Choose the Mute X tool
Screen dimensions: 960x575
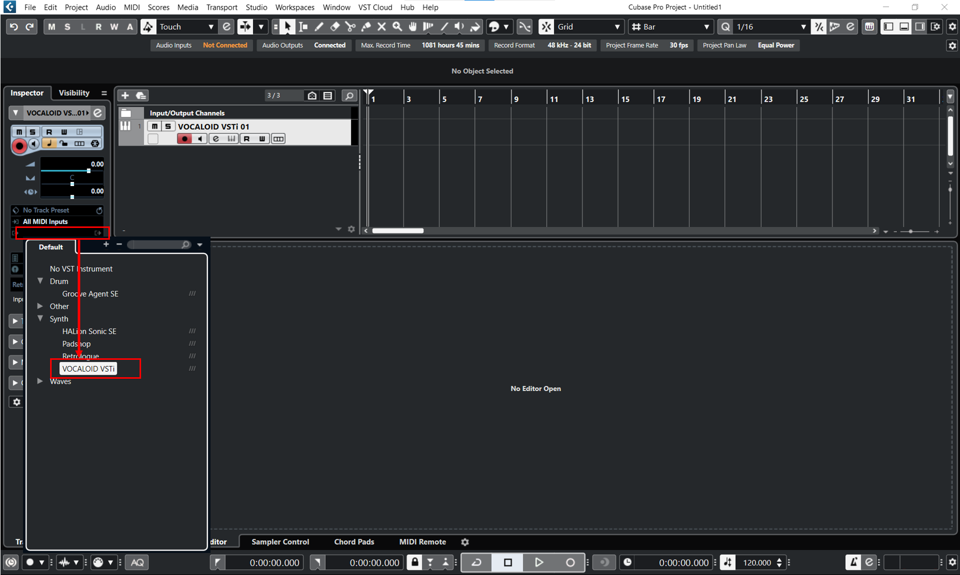[x=381, y=27]
